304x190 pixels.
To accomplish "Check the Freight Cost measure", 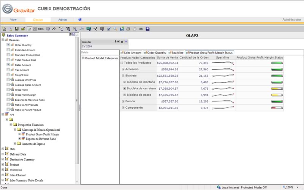I will click(8, 74).
